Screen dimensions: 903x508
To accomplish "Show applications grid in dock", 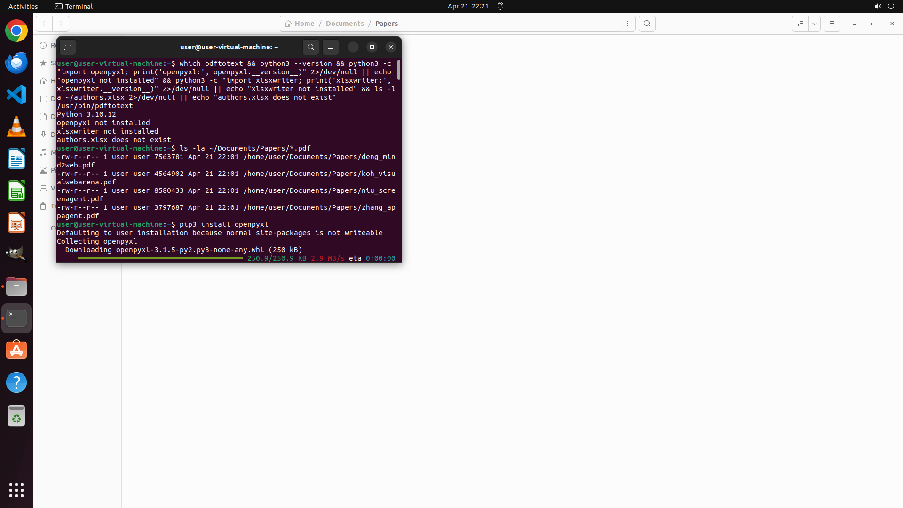I will 16,490.
